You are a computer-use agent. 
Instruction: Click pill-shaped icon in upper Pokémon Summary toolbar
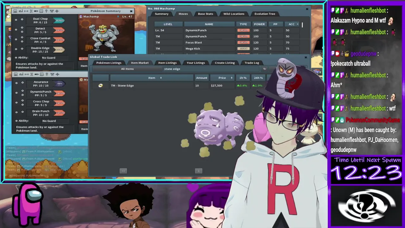[36, 11]
